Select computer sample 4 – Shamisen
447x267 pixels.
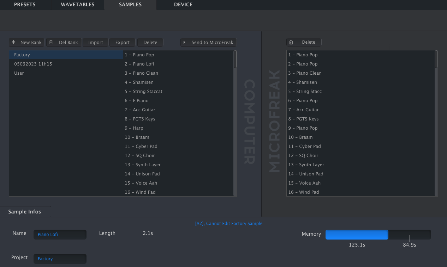[x=178, y=82]
